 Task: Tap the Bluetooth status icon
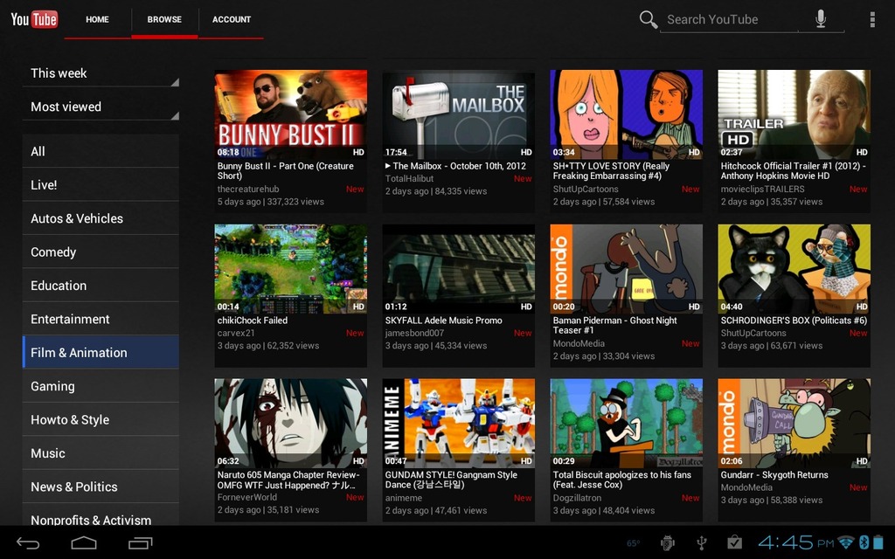click(x=864, y=542)
